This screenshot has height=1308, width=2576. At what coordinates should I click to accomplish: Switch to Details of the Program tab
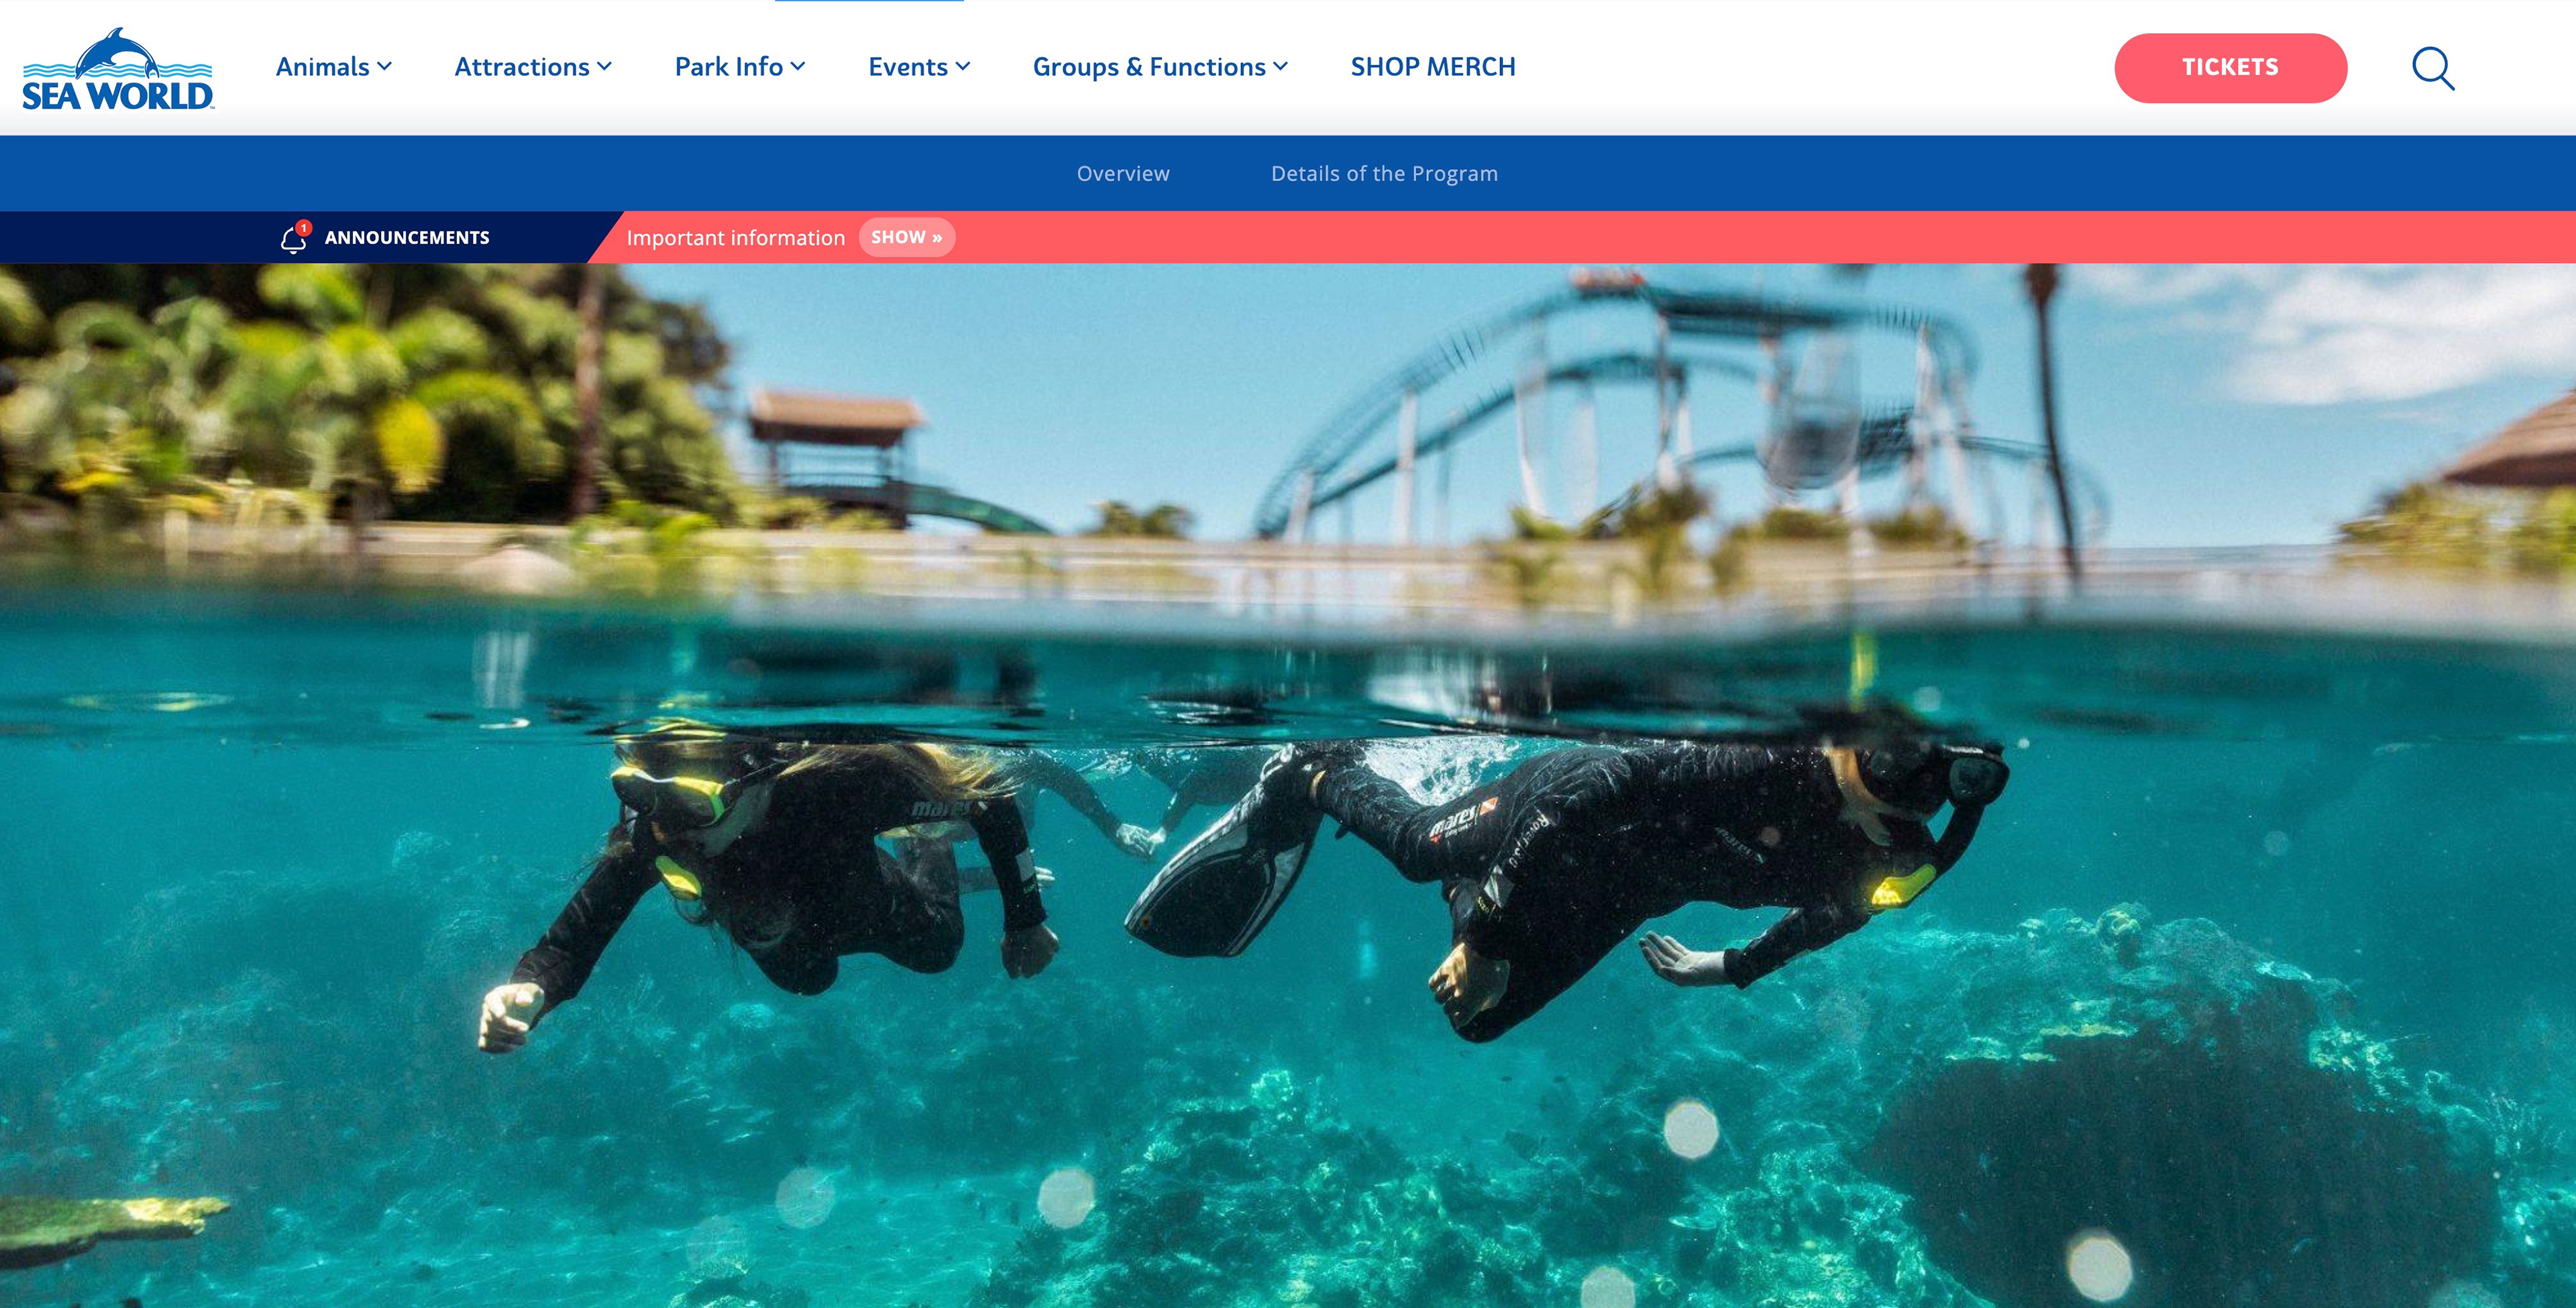(x=1384, y=173)
